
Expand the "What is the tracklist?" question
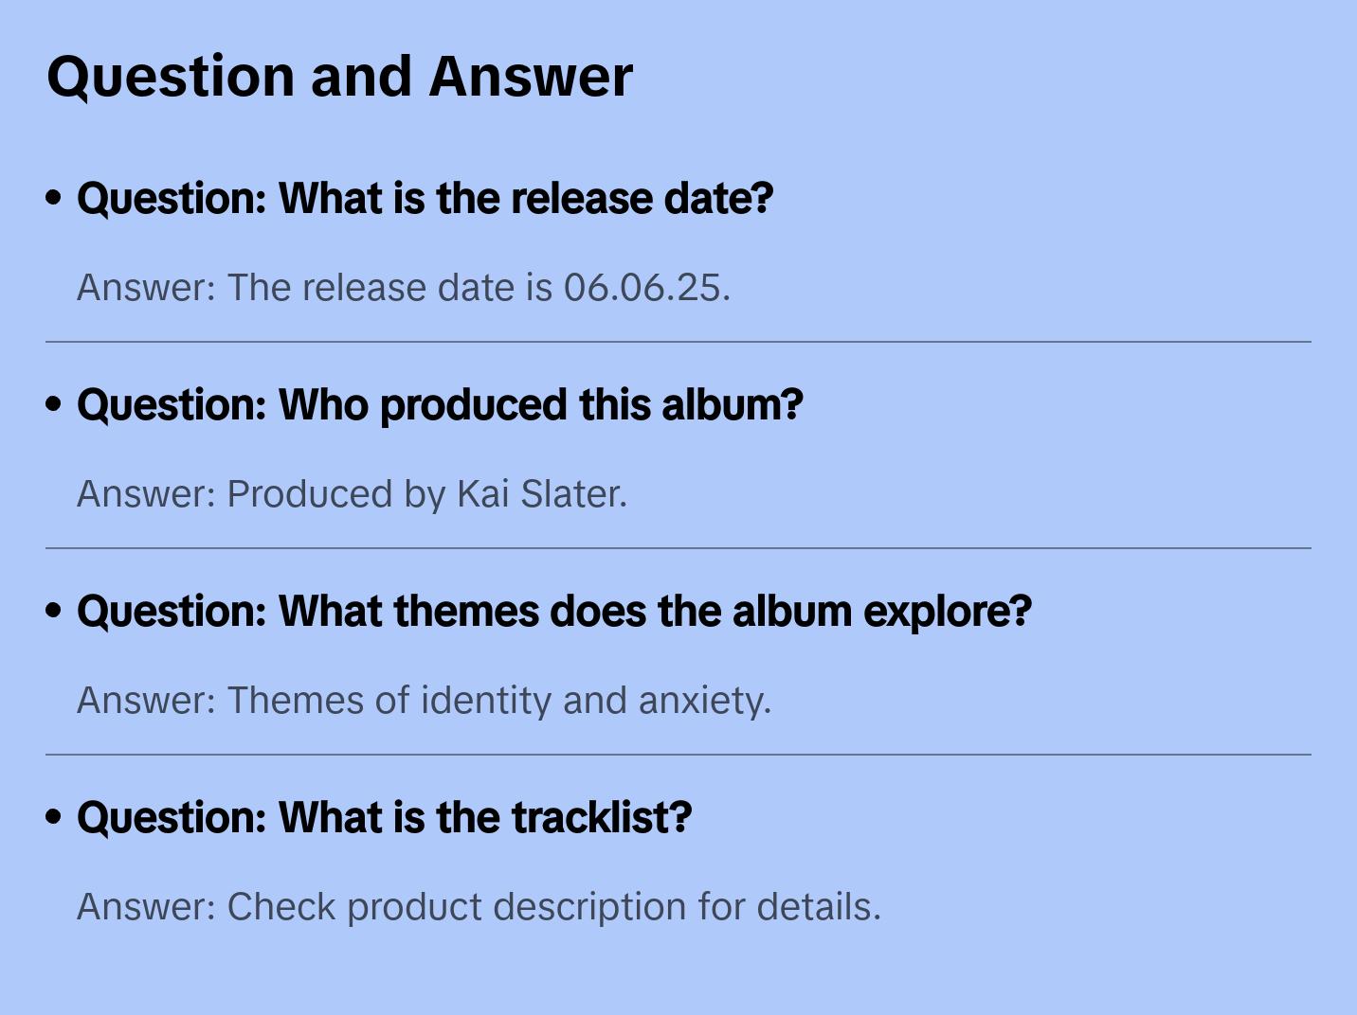click(384, 818)
